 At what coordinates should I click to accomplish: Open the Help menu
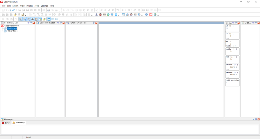(x=52, y=6)
